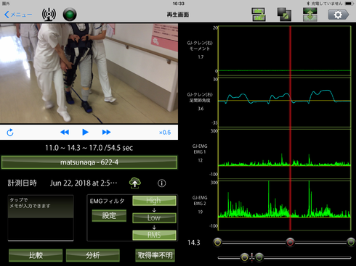
Task: Toggle the High EMG filter
Action: (154, 201)
